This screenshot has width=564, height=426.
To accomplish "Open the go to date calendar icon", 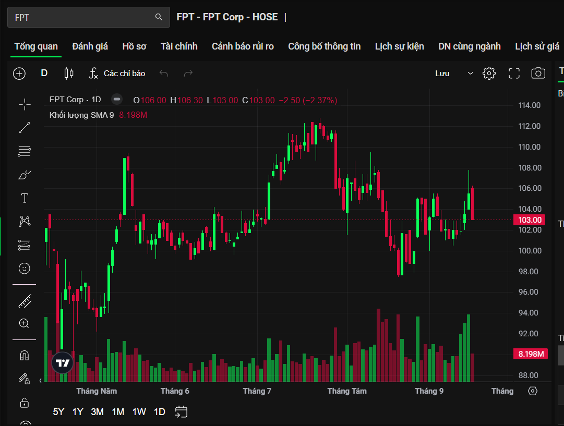I will click(x=181, y=411).
